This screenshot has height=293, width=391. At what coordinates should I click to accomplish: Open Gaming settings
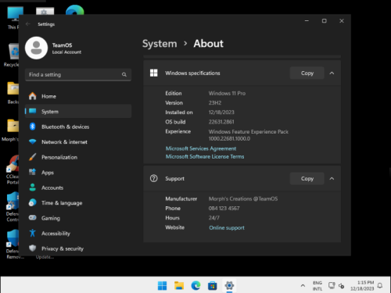coord(78,218)
